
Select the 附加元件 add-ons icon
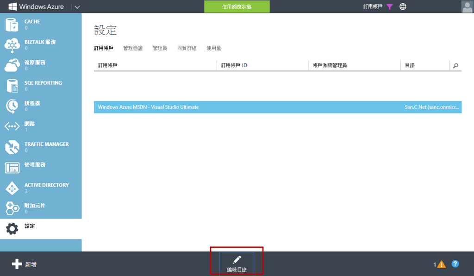[x=12, y=208]
